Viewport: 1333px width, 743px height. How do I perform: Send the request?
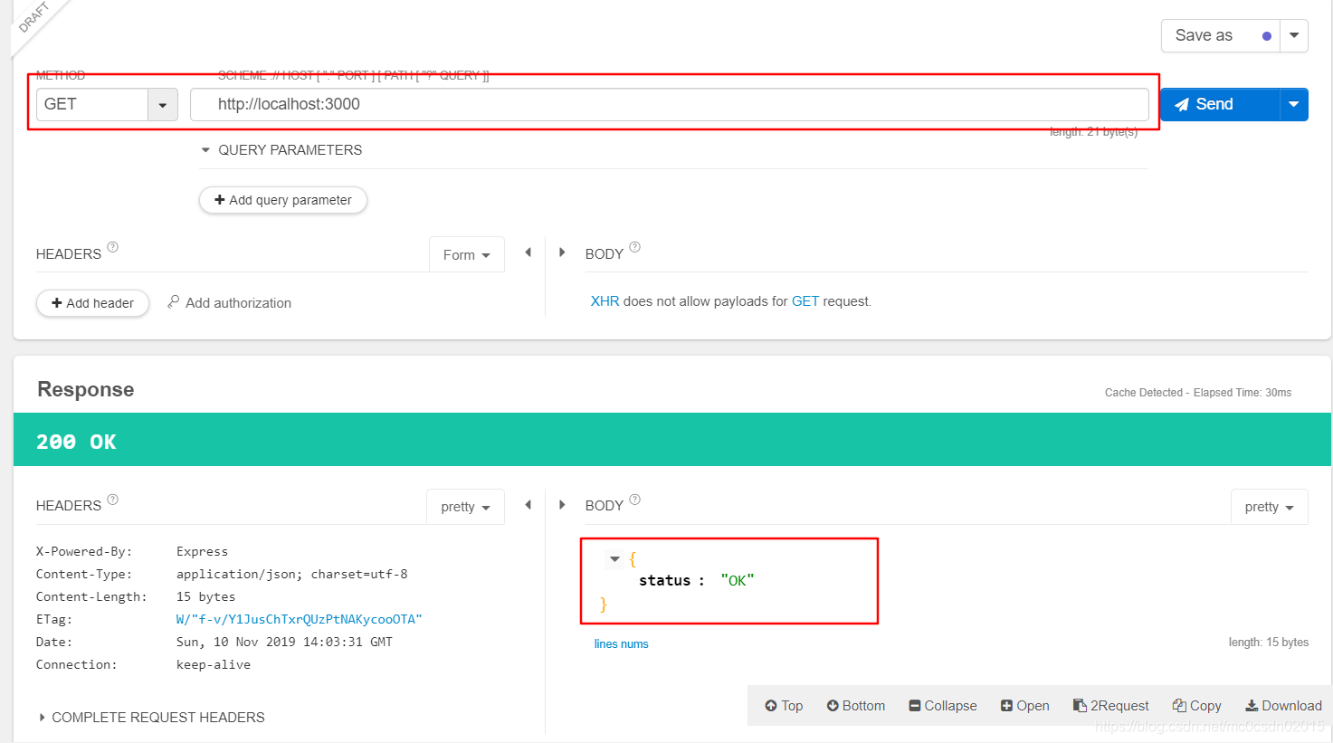click(x=1220, y=104)
